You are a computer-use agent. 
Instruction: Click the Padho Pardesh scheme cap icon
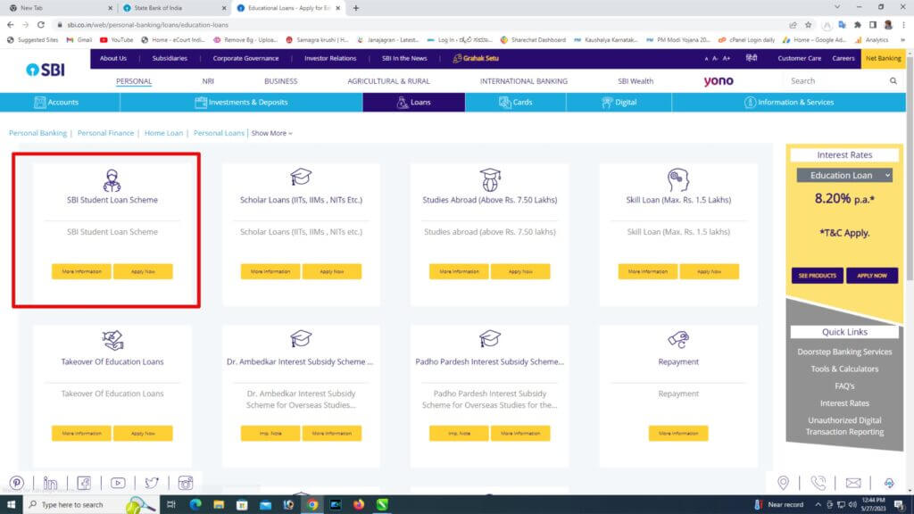pyautogui.click(x=490, y=338)
